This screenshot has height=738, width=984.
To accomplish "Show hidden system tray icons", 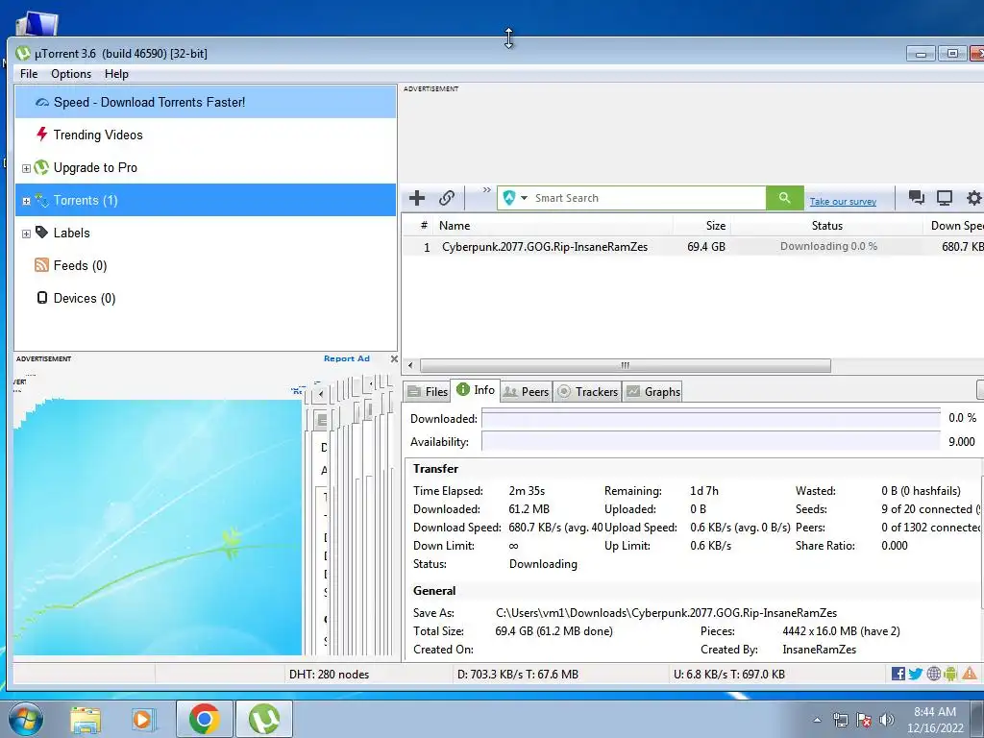I will coord(817,720).
